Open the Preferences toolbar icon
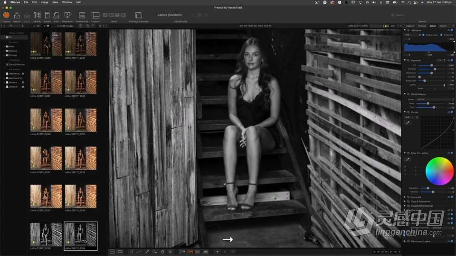Image resolution: width=456 pixels, height=256 pixels. click(82, 16)
